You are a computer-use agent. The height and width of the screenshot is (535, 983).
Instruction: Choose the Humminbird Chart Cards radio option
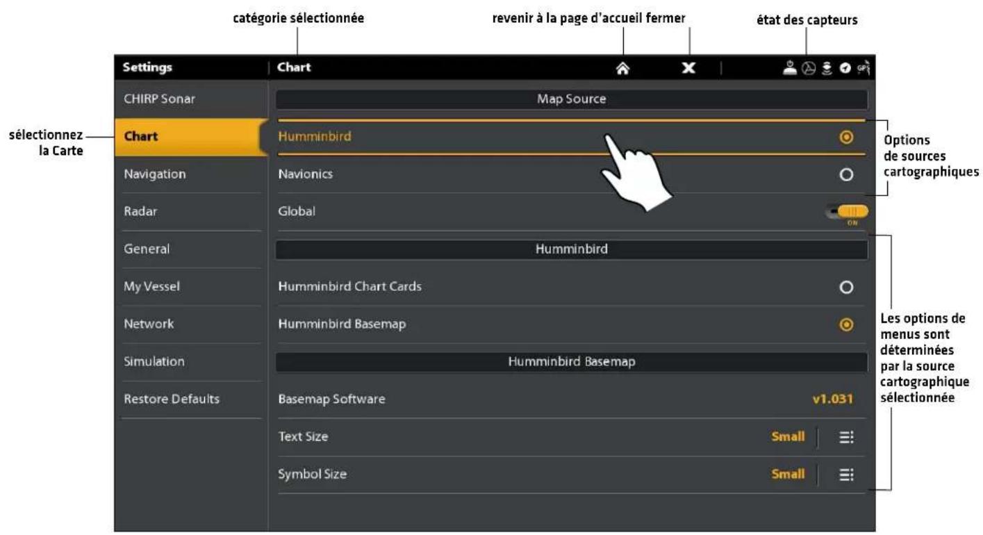(x=845, y=287)
